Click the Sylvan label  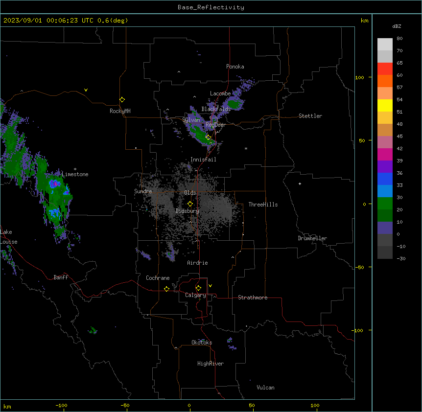tap(191, 120)
